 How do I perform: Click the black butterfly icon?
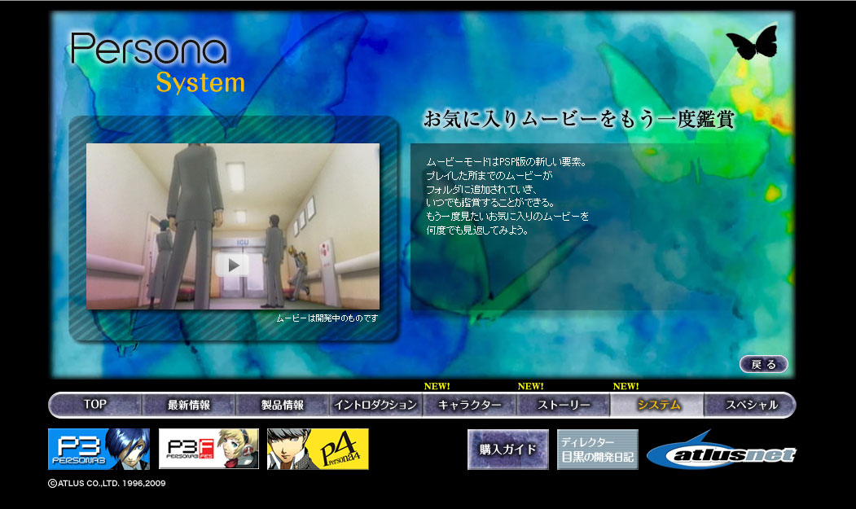[x=753, y=42]
